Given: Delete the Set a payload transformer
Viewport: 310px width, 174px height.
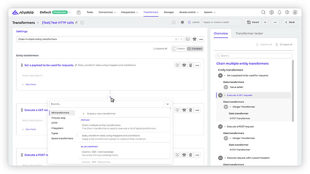Looking at the screenshot, I should [190, 65].
